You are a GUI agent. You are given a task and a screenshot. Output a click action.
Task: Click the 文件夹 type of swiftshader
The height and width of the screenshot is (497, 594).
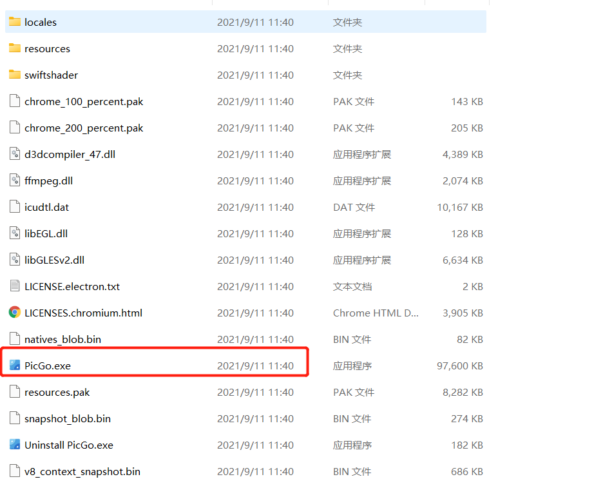tap(347, 75)
